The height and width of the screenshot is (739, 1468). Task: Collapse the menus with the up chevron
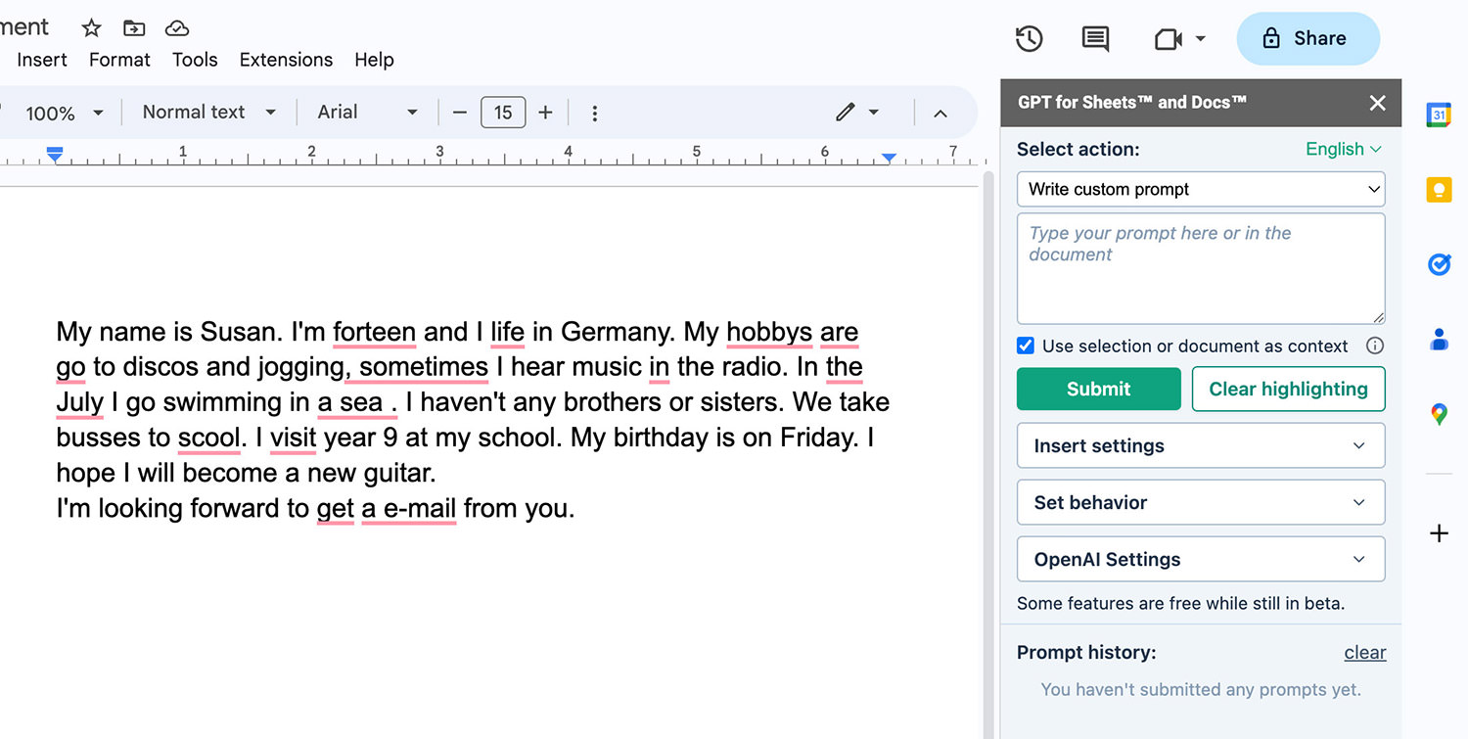click(940, 113)
